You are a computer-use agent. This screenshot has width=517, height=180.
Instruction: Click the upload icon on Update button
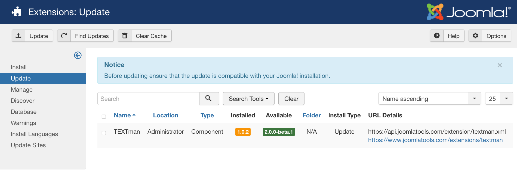coord(19,36)
